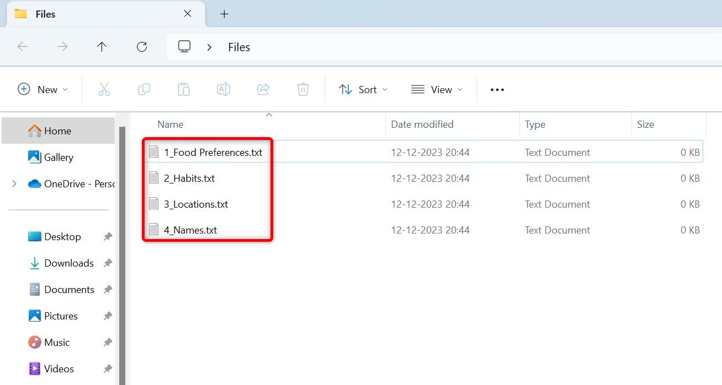Go up one folder level
Screen dimensions: 722x385
point(102,47)
